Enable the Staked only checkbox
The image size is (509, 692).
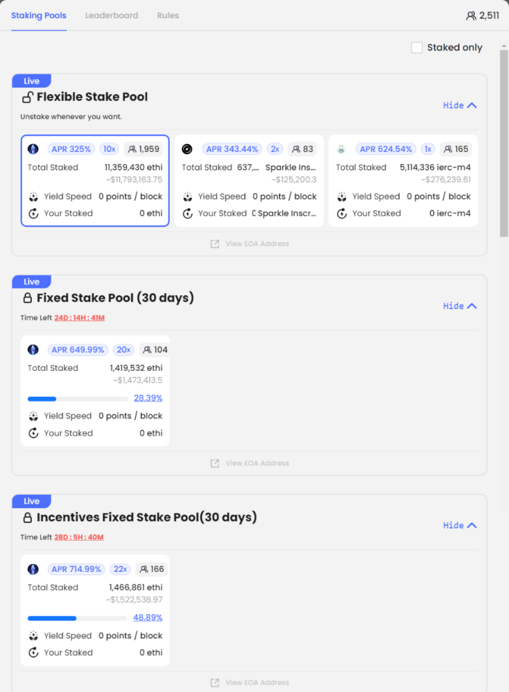tap(417, 48)
